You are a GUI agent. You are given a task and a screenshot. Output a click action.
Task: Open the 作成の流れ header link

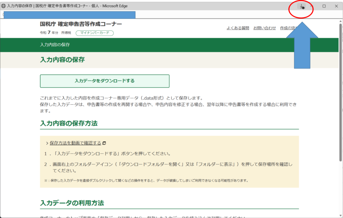click(x=288, y=28)
